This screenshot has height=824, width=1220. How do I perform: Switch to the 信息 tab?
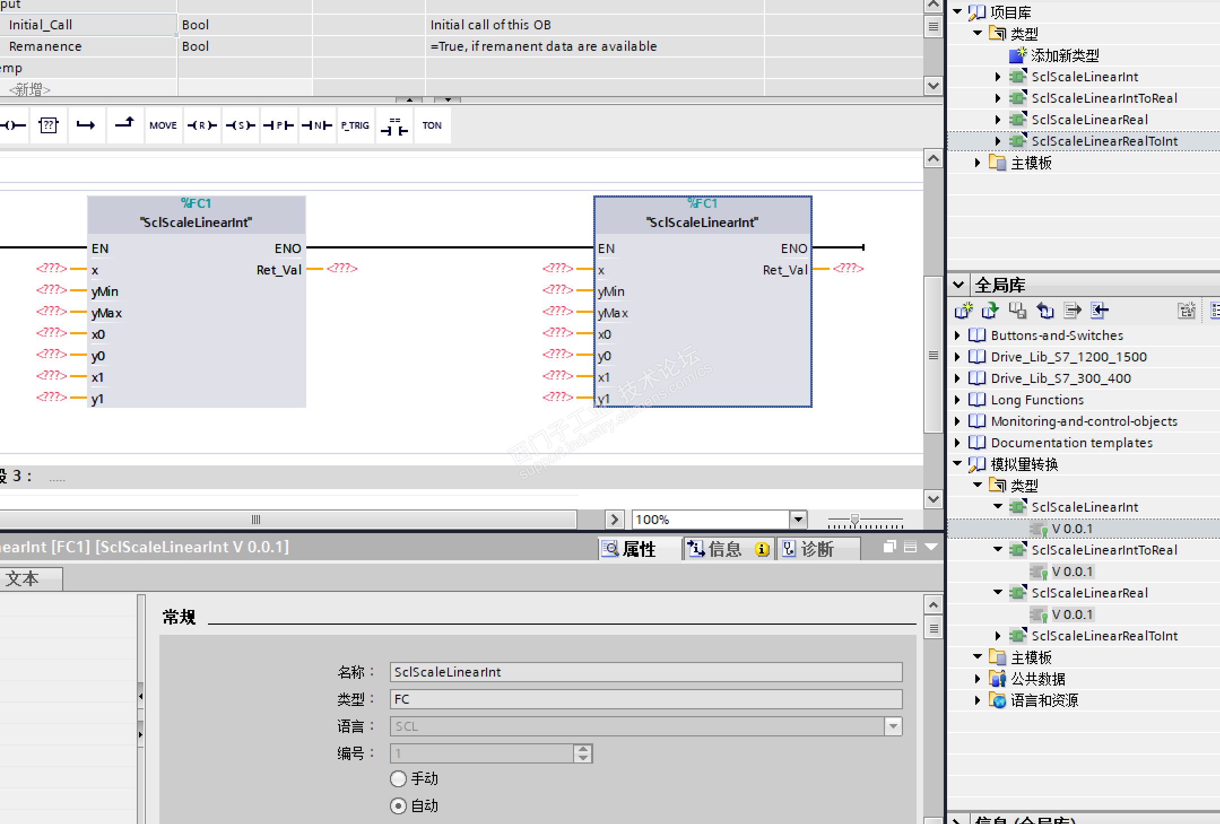[x=724, y=548]
